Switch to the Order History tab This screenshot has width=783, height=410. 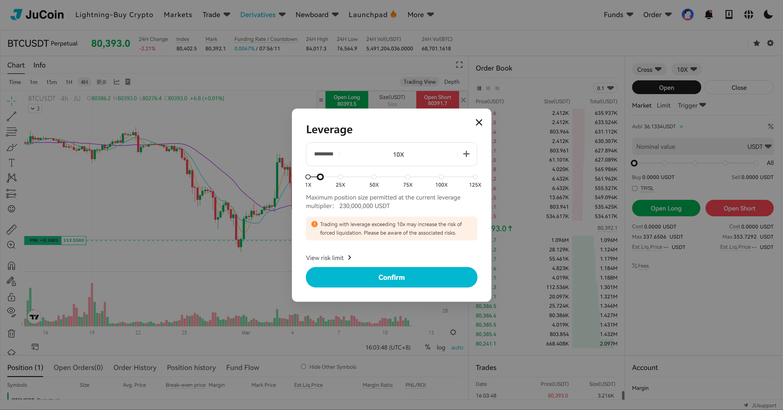(x=135, y=368)
